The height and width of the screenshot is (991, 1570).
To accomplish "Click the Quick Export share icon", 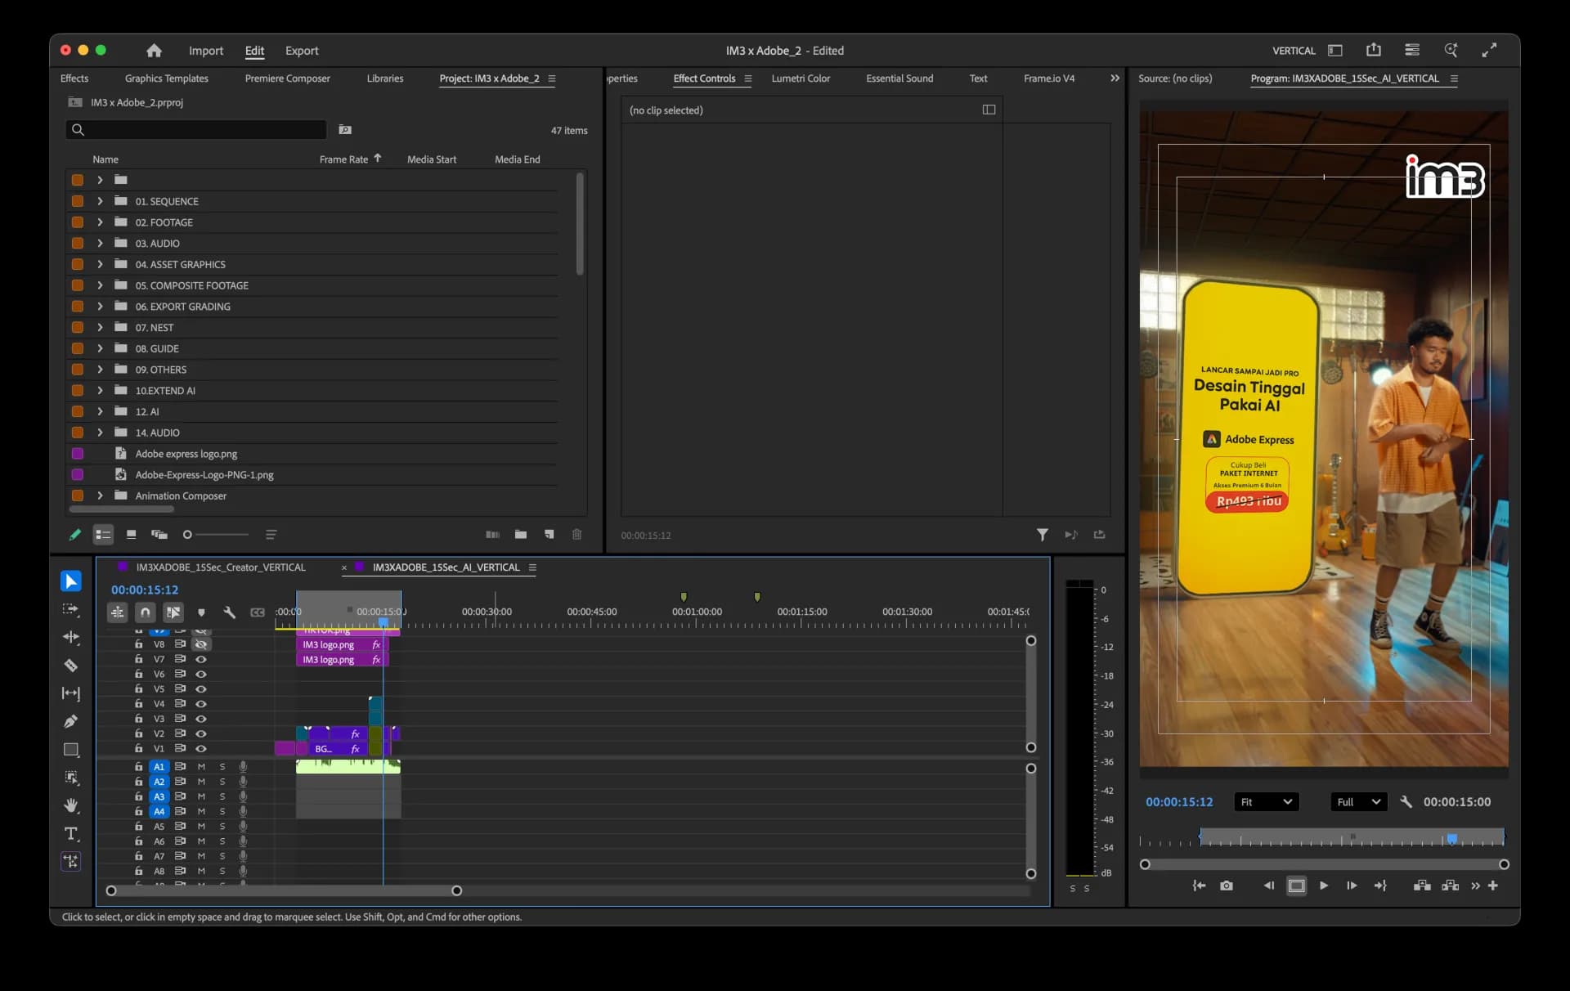I will point(1374,51).
